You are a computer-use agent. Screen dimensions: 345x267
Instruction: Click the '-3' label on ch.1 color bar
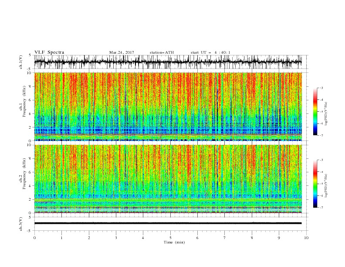pos(321,88)
